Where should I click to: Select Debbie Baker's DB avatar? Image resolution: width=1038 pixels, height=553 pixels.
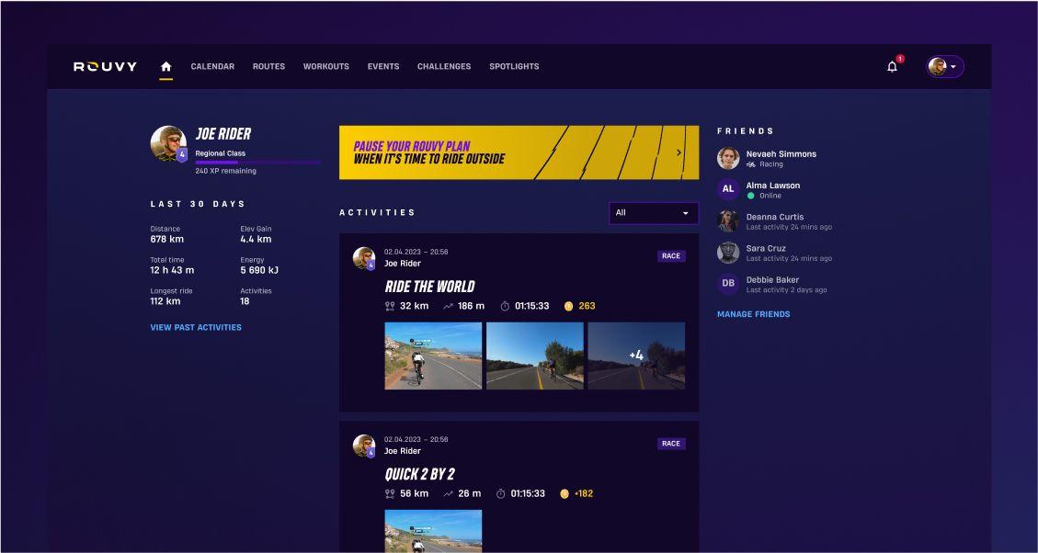point(728,284)
